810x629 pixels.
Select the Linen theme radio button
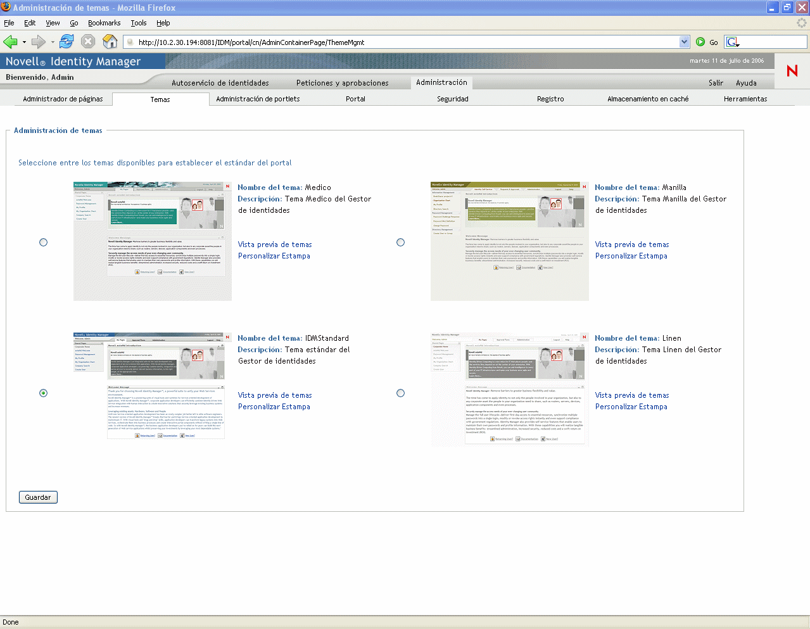(x=400, y=393)
